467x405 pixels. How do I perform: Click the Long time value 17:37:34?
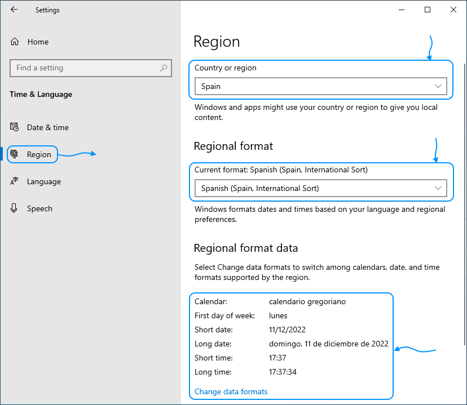coord(283,372)
